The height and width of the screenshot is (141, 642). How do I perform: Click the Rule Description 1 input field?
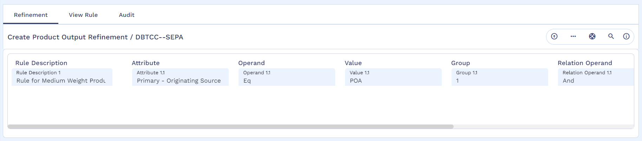[x=62, y=77]
